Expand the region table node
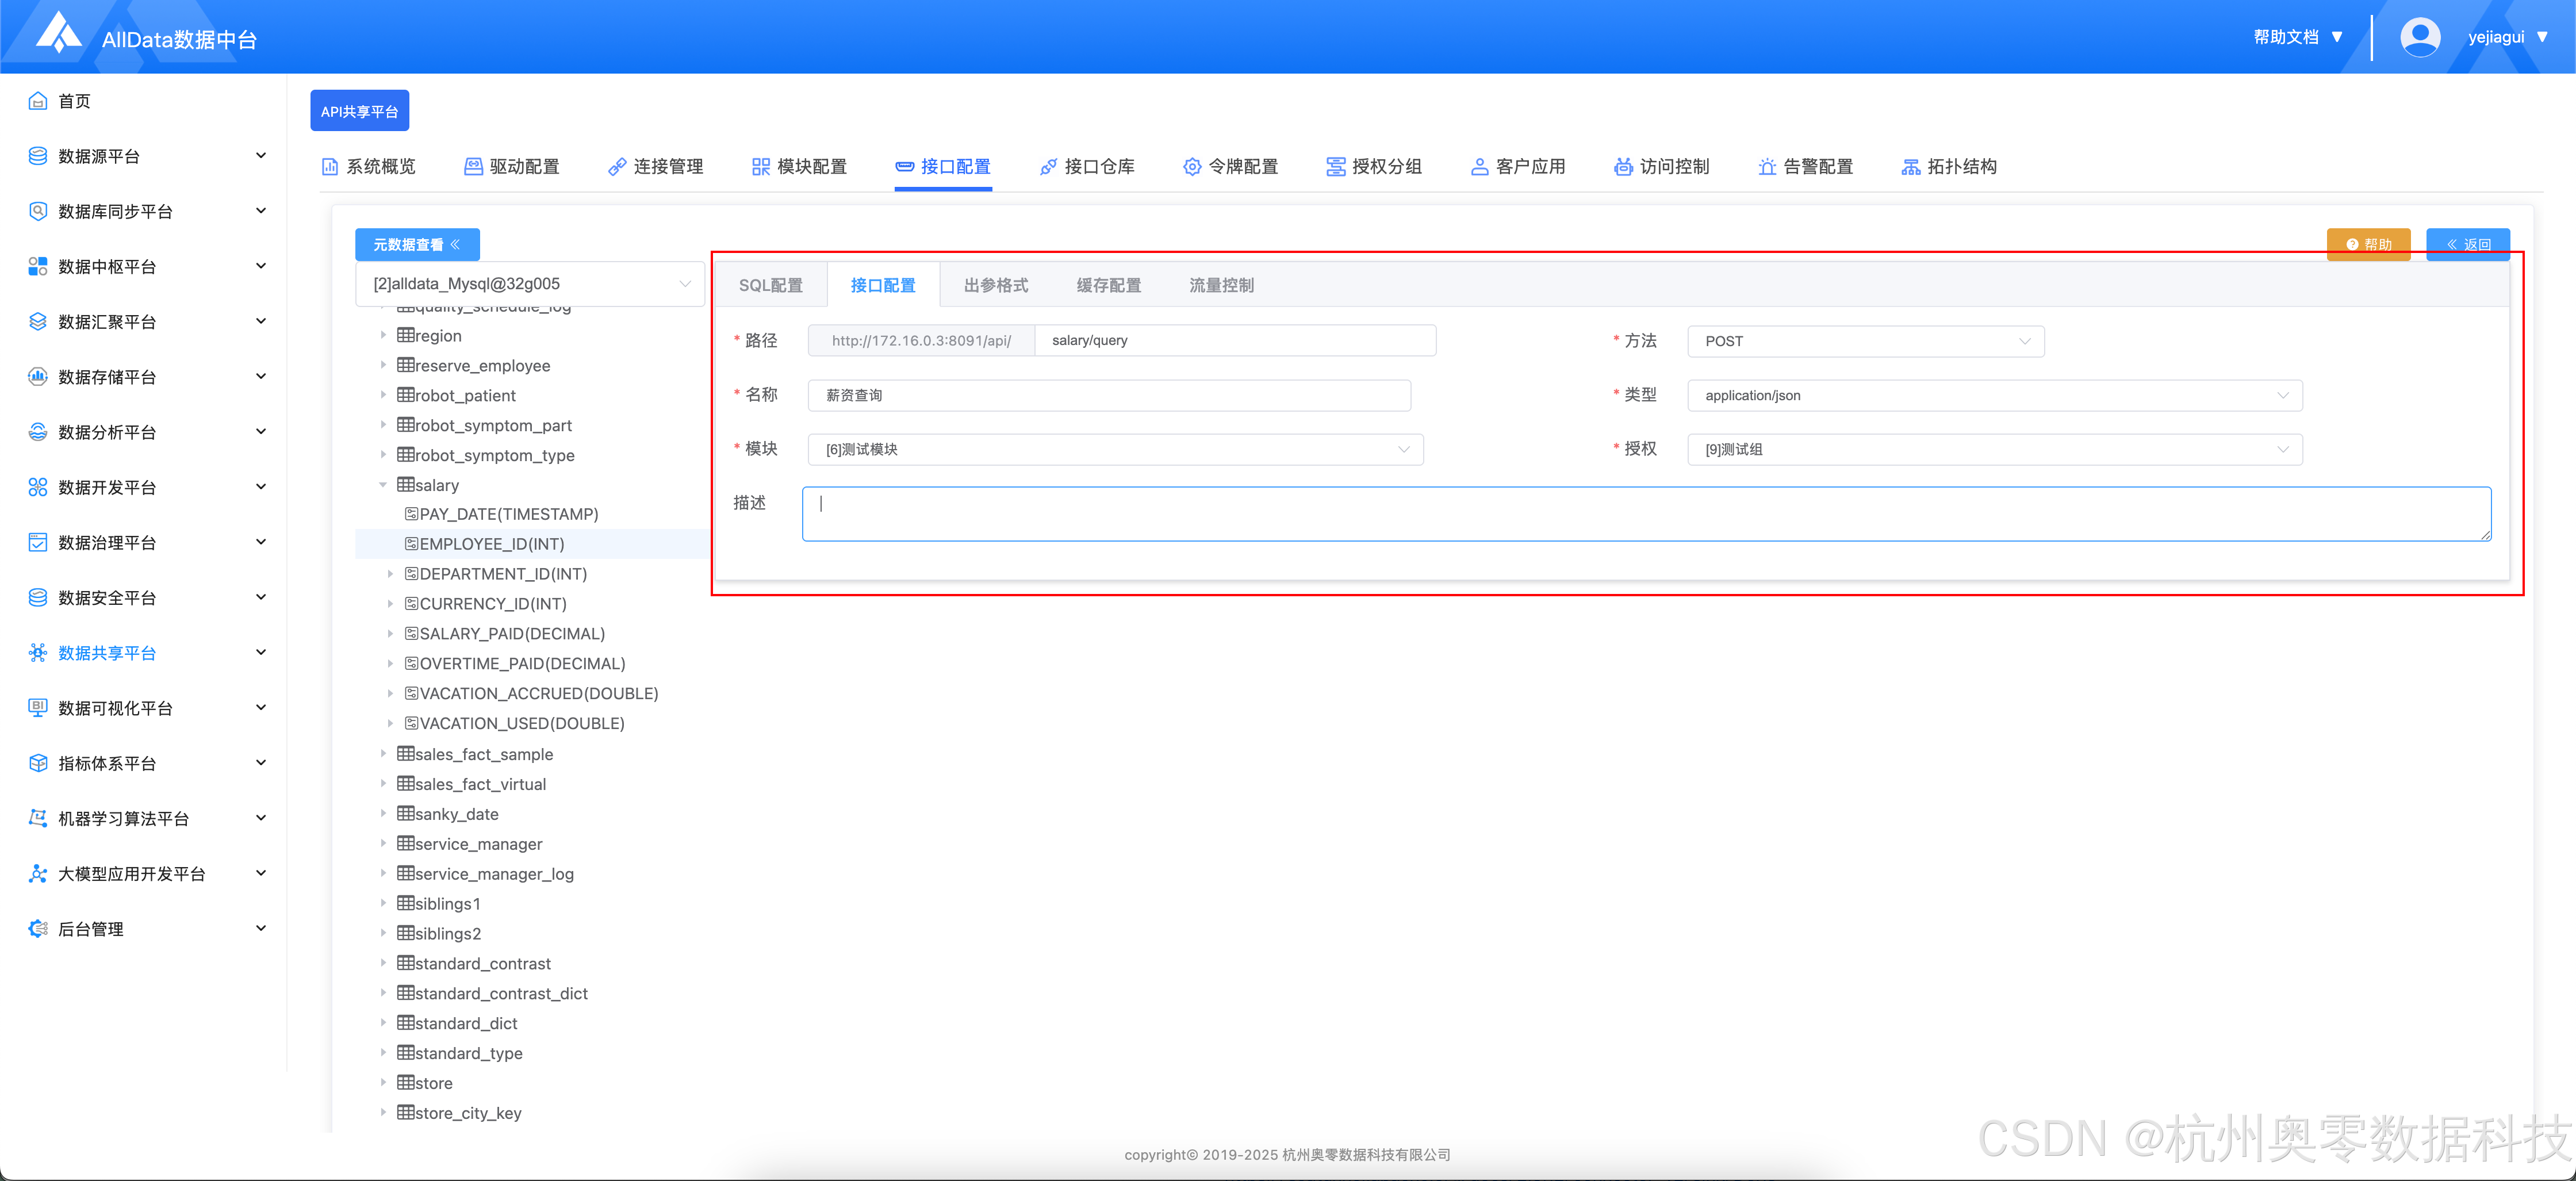This screenshot has height=1181, width=2576. 383,335
